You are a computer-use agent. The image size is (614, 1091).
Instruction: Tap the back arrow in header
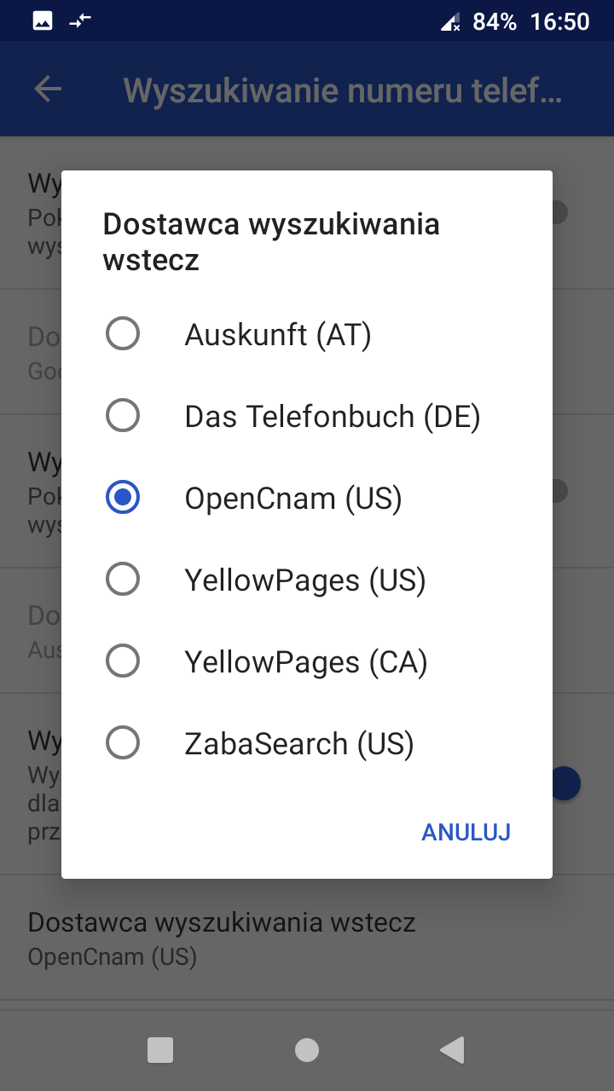[x=48, y=89]
